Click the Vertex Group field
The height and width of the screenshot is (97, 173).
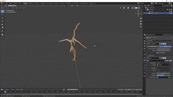pyautogui.click(x=162, y=77)
